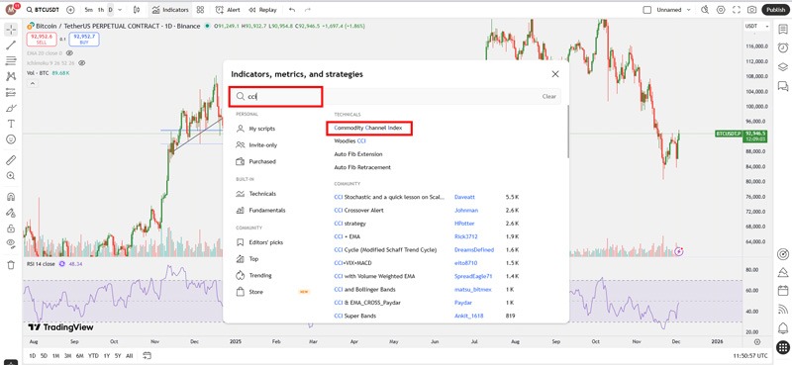Close the Indicators dialog
Image resolution: width=792 pixels, height=365 pixels.
pos(555,74)
